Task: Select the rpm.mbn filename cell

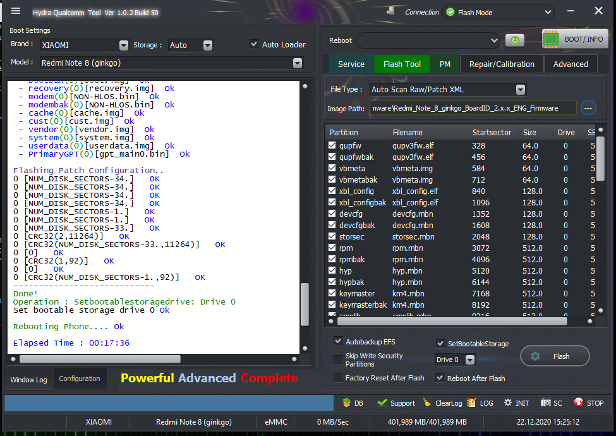Action: pos(408,248)
